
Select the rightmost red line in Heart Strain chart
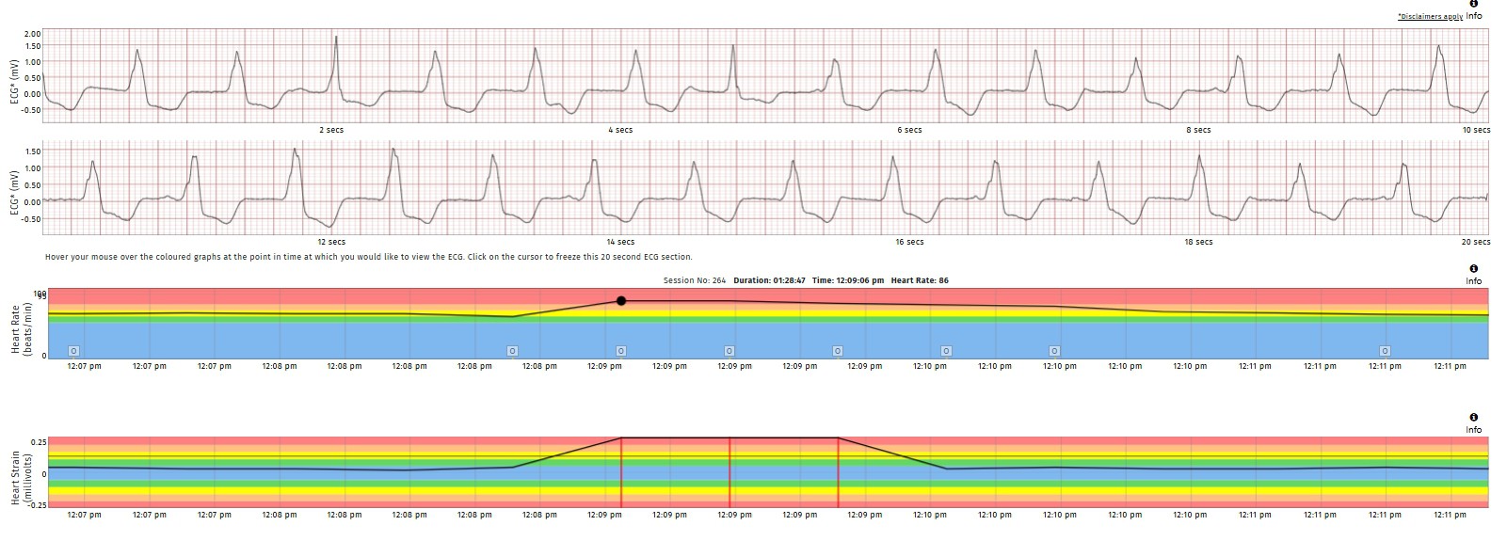838,472
